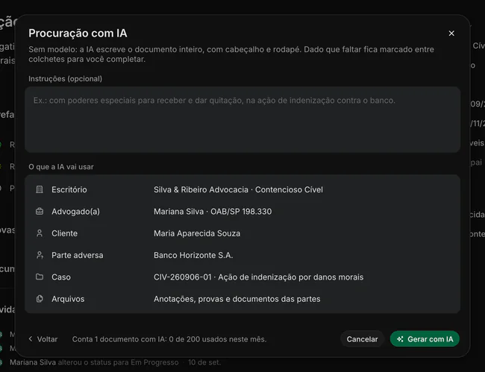Generate document with Gerar com IA
Image resolution: width=485 pixels, height=372 pixels.
pyautogui.click(x=425, y=339)
